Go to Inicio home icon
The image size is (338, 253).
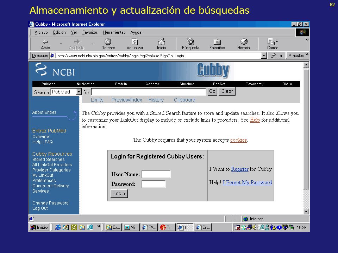pos(161,41)
